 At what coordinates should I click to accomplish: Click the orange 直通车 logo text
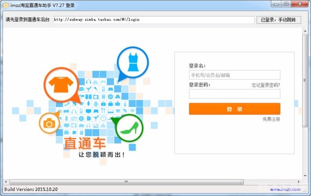[x=84, y=143]
